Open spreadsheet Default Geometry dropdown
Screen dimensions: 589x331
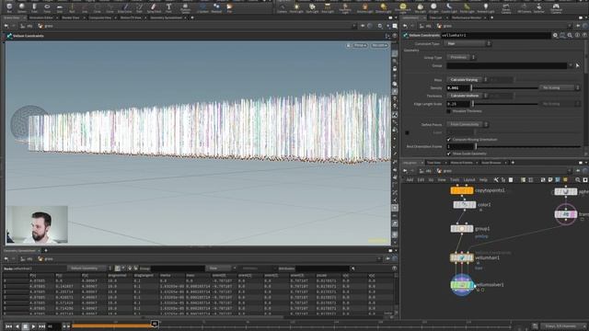(x=90, y=268)
